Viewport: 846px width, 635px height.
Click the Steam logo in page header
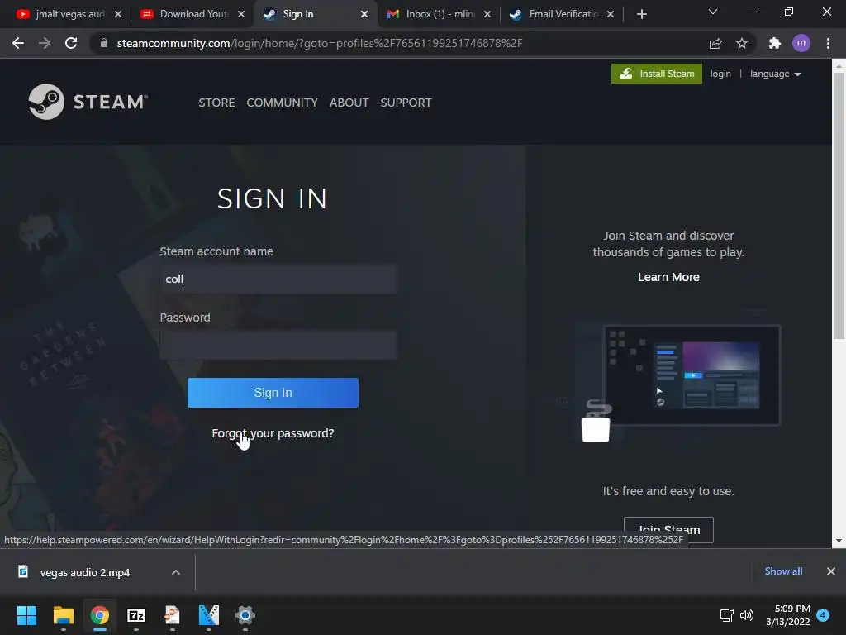click(x=88, y=102)
